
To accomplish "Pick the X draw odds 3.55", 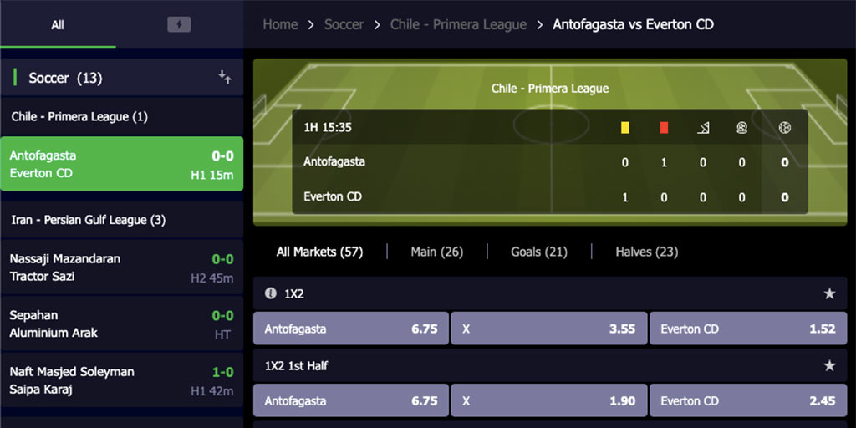I will point(548,329).
